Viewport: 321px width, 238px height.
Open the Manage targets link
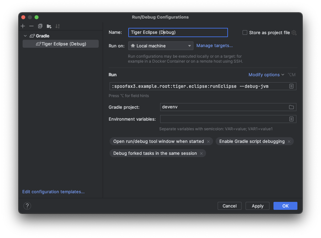click(214, 45)
